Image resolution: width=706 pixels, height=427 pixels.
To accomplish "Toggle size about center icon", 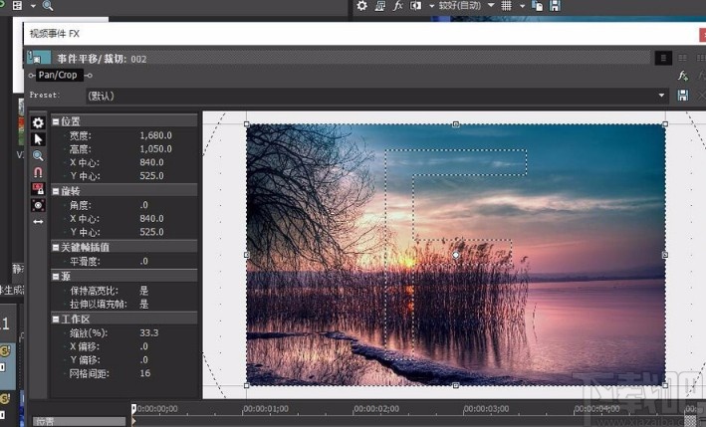I will (x=38, y=206).
